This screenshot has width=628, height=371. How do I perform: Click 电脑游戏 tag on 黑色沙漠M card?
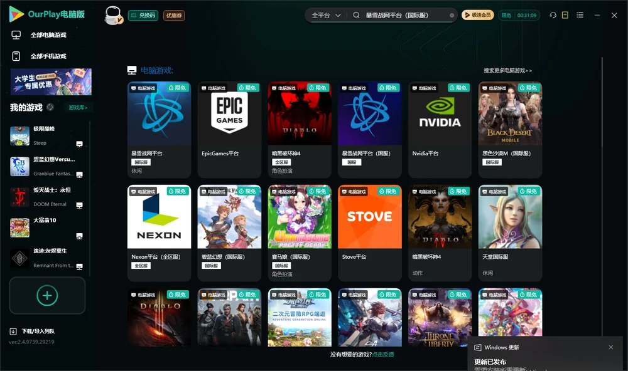[494, 88]
